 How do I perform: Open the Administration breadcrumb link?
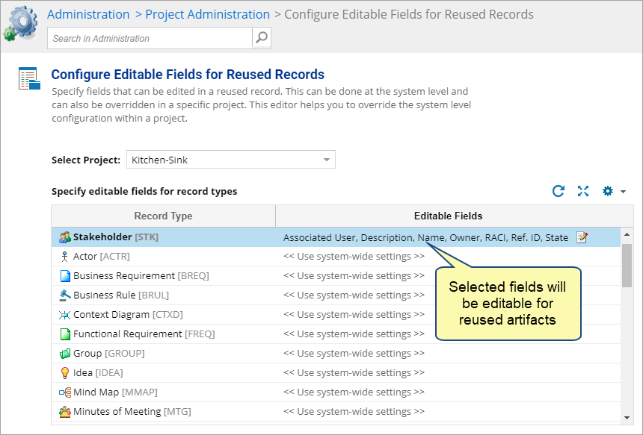(x=88, y=14)
